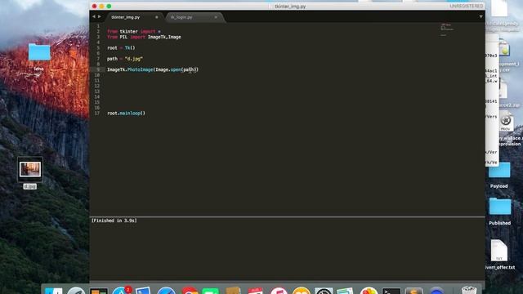The height and width of the screenshot is (294, 523).
Task: Click the code minimap
Action: click(447, 29)
